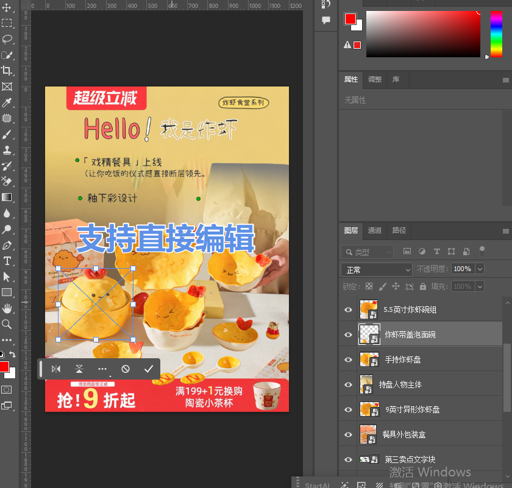Image resolution: width=512 pixels, height=488 pixels.
Task: Select the Horizontal Type tool
Action: click(7, 261)
